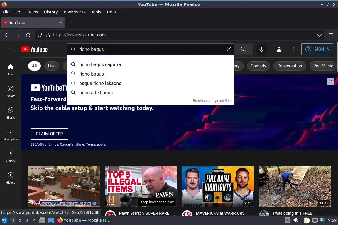Clear the search text with the X icon
The width and height of the screenshot is (338, 225).
(229, 49)
